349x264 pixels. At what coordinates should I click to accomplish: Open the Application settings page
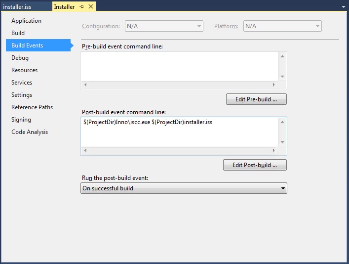point(26,21)
